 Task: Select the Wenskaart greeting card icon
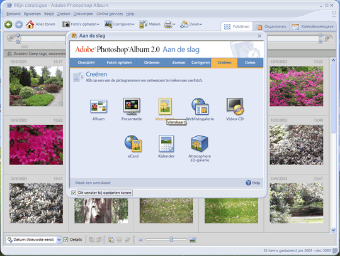tap(165, 106)
